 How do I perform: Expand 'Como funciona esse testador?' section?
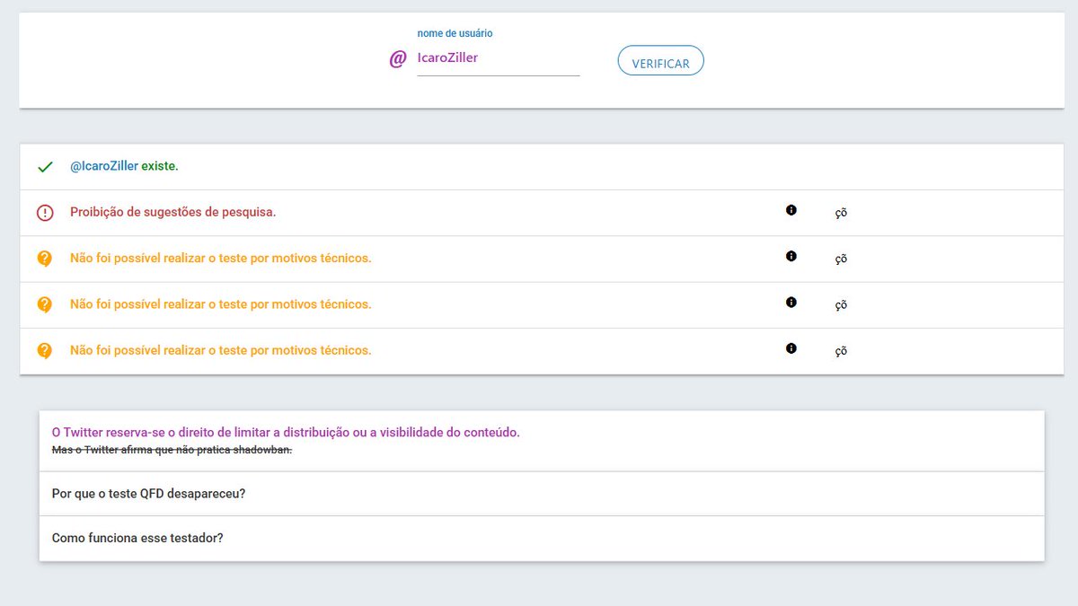click(x=542, y=539)
